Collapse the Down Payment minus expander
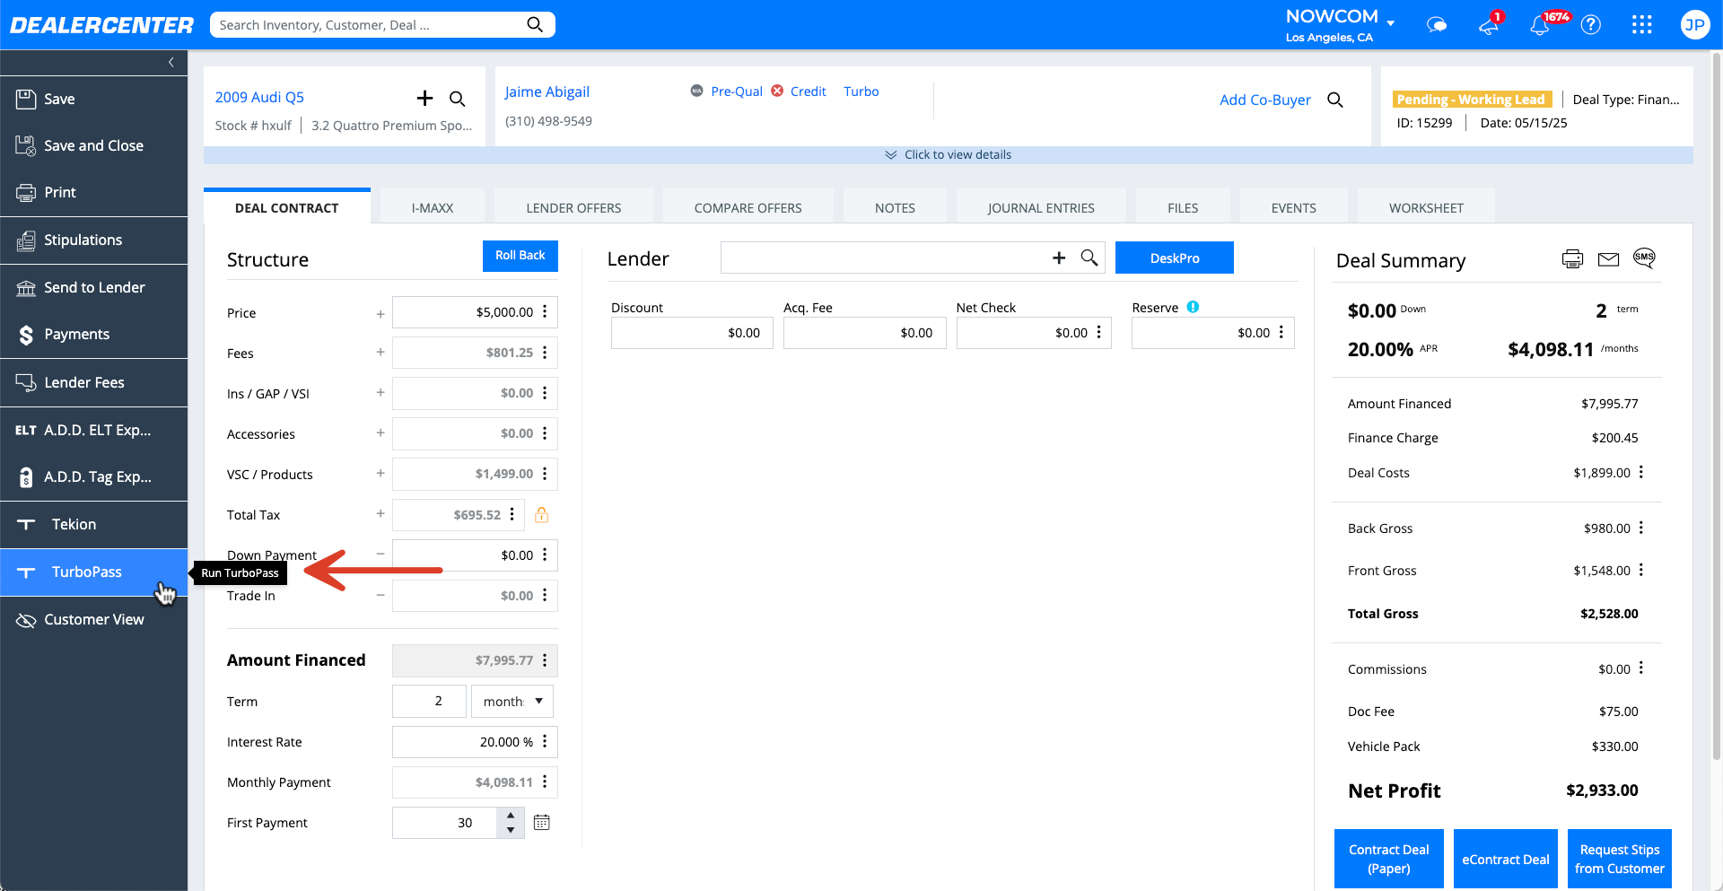1723x891 pixels. click(380, 555)
